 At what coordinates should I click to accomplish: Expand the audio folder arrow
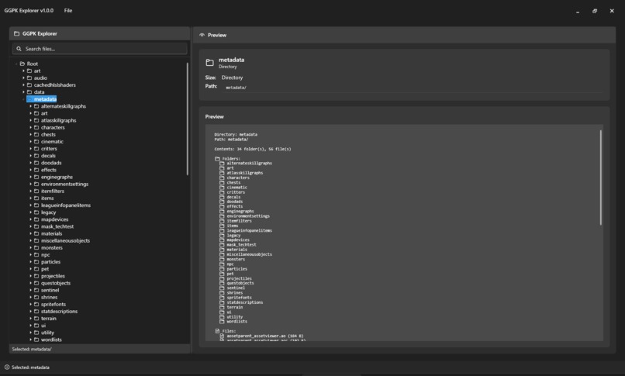coord(23,78)
